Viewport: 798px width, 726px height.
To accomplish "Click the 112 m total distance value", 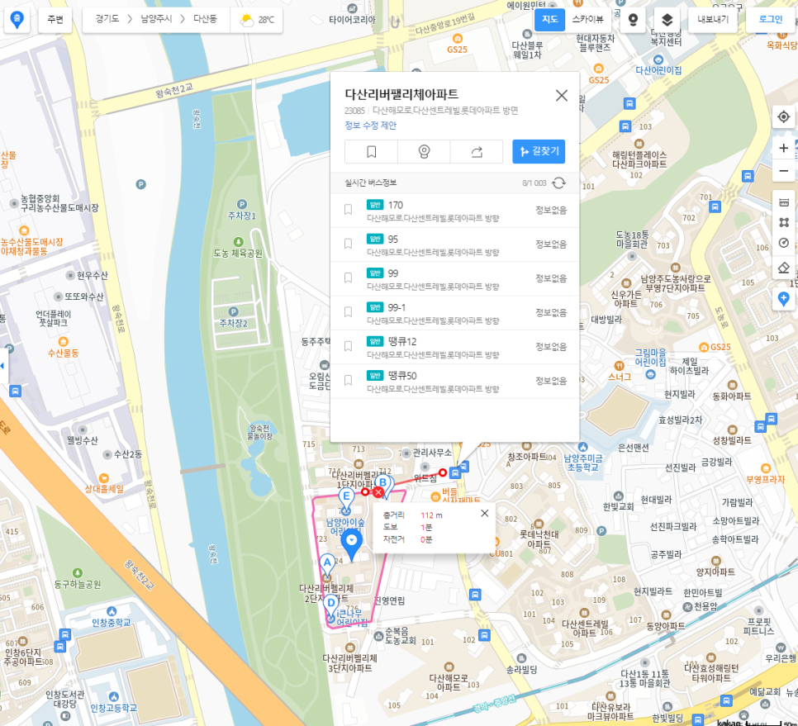I will tap(431, 515).
